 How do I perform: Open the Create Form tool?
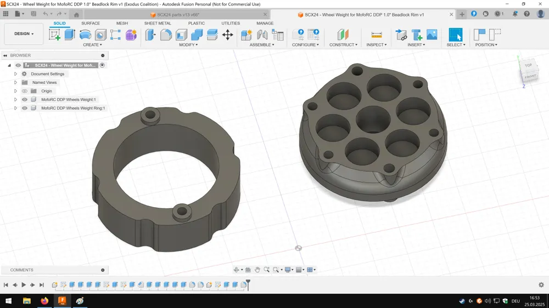pos(131,35)
